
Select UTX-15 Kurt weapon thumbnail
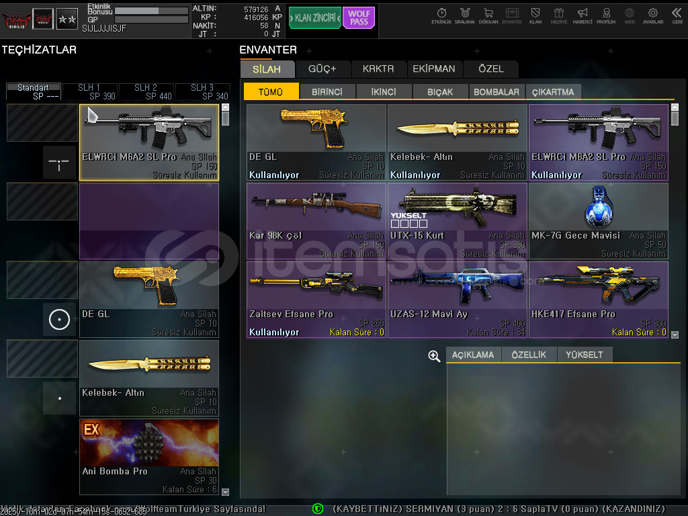457,220
